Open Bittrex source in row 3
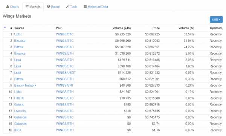226x136 pixels. (18, 47)
